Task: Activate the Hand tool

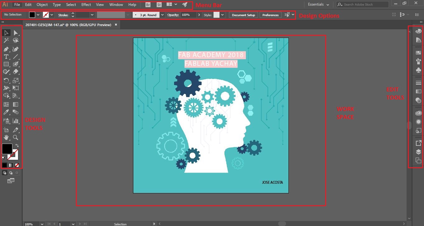Action: [x=6, y=137]
